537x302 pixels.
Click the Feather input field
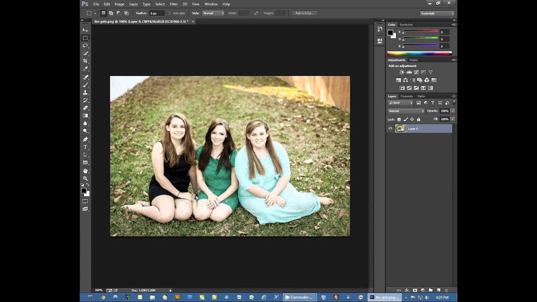pyautogui.click(x=158, y=13)
